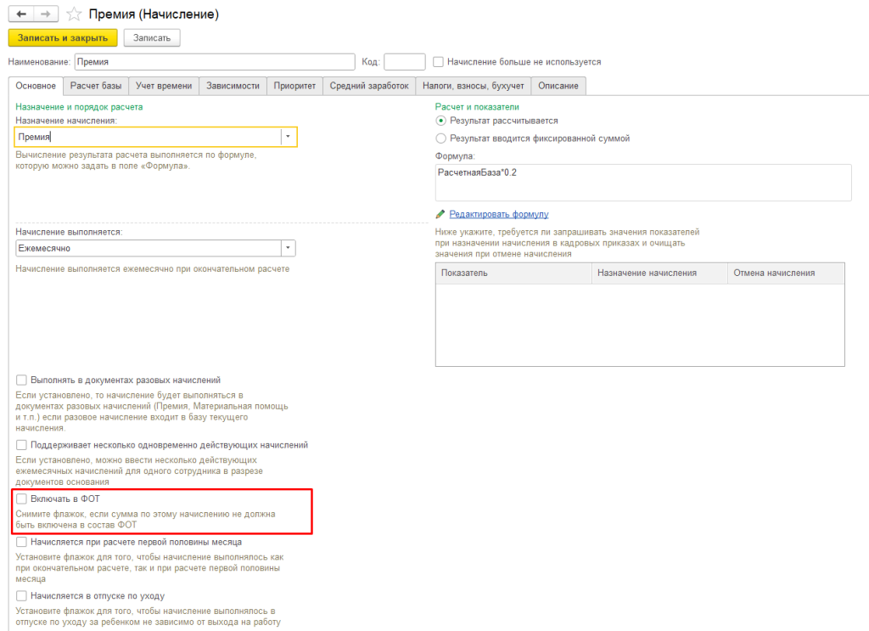Check 'Начисление больше не используется' box
Screen dimensions: 869x631
pos(439,62)
